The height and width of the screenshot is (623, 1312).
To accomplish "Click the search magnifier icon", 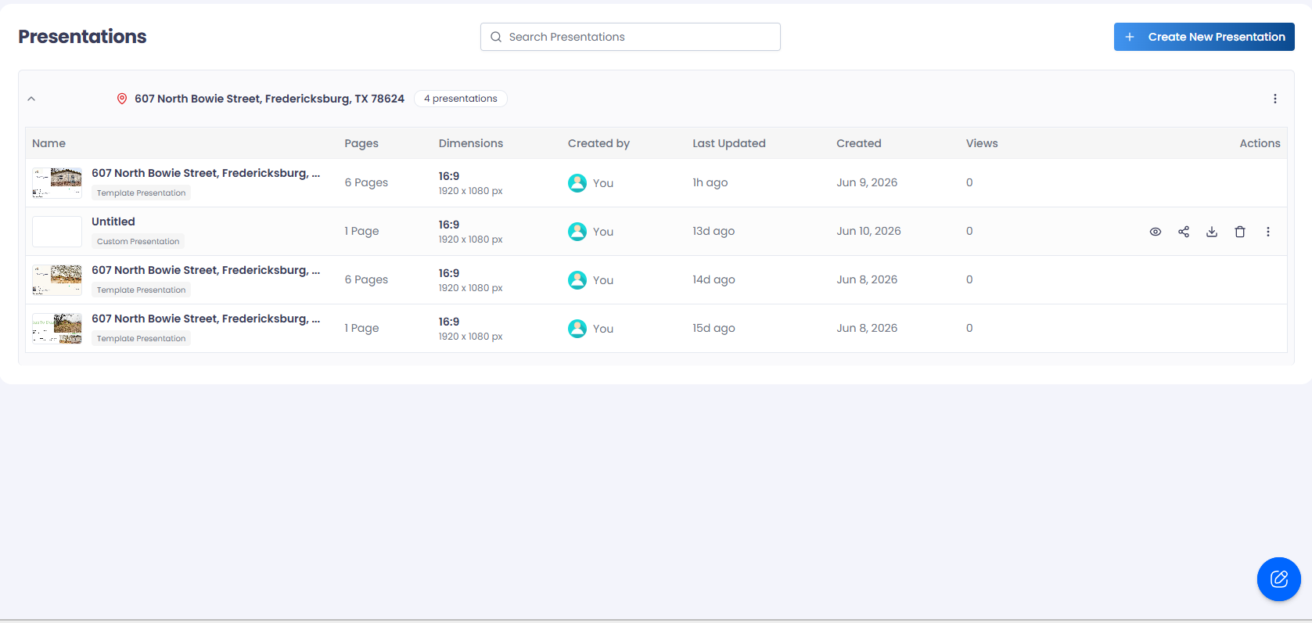I will [496, 37].
